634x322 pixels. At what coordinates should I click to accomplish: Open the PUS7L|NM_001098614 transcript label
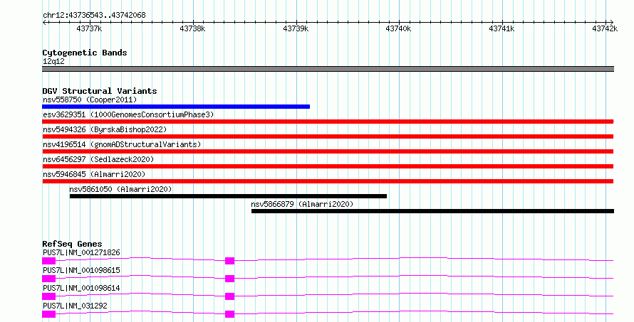tap(81, 288)
